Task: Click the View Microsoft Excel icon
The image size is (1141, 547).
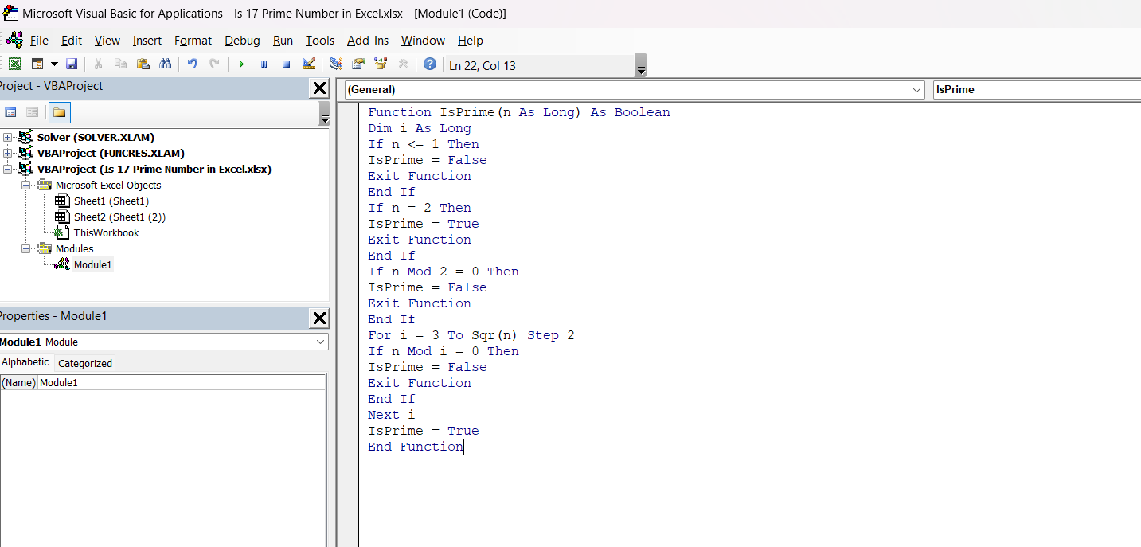Action: (15, 64)
